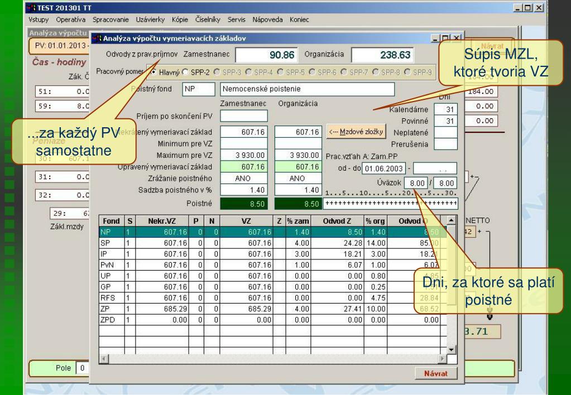Viewport: 571px width, 395px height.
Task: Select the PvN row in fund table
Action: coord(272,264)
